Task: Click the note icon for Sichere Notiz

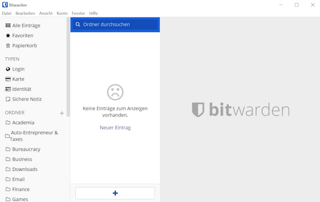Action: tap(8, 99)
